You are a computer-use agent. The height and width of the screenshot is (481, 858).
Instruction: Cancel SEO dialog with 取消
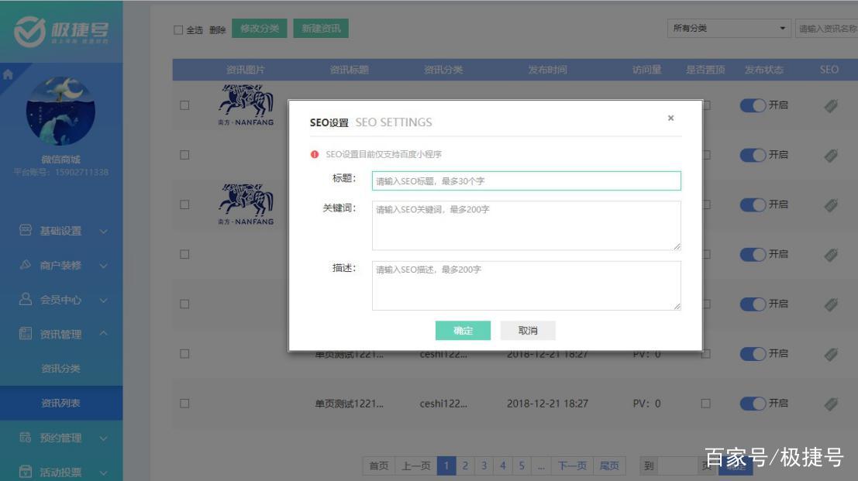pyautogui.click(x=528, y=331)
